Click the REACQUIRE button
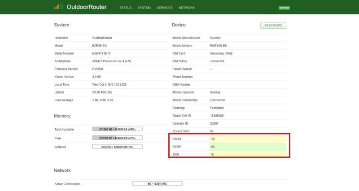The height and width of the screenshot is (191, 359). pyautogui.click(x=273, y=26)
